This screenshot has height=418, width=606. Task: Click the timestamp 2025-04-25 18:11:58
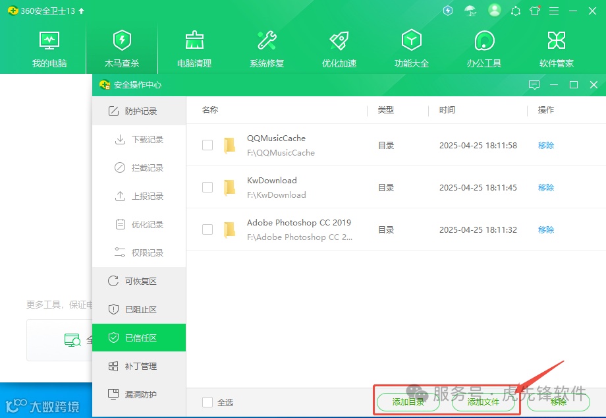pyautogui.click(x=478, y=146)
